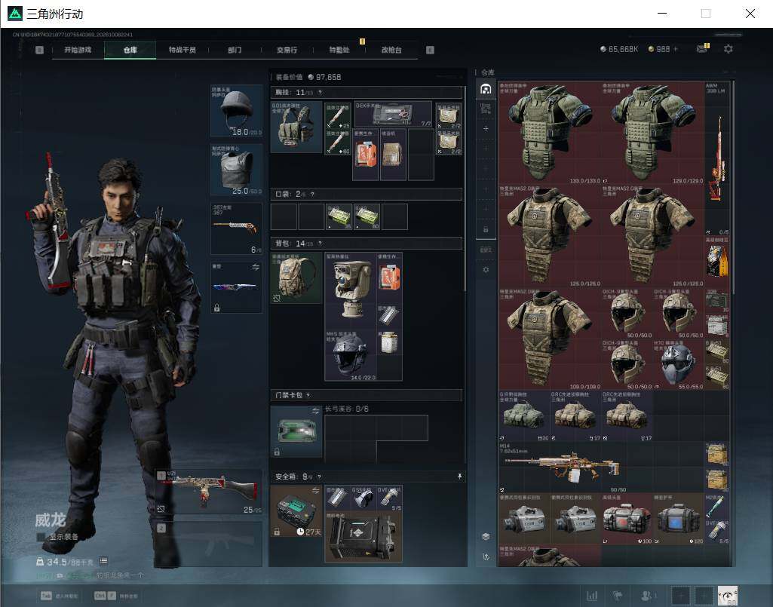773x607 pixels.
Task: Click the swap icon on the keycard case slot
Action: (315, 411)
